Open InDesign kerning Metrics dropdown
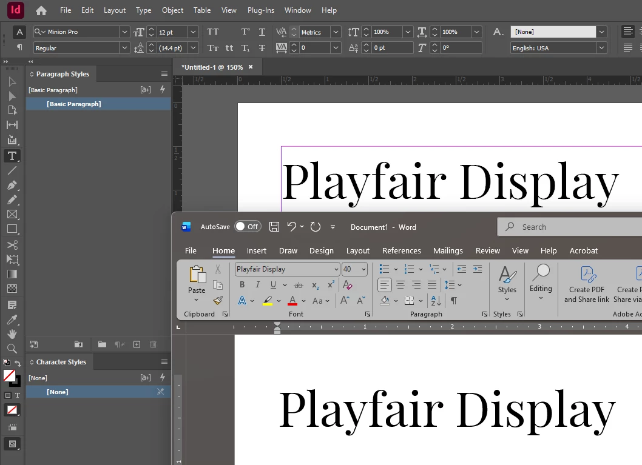This screenshot has width=642, height=465. (x=336, y=32)
